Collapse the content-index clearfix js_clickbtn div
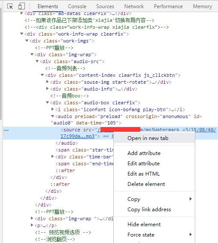Screen dimensions: 218x243 pos(42,75)
